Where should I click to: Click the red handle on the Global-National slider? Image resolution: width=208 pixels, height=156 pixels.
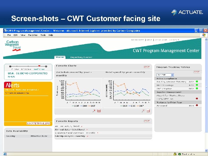(x=39, y=66)
